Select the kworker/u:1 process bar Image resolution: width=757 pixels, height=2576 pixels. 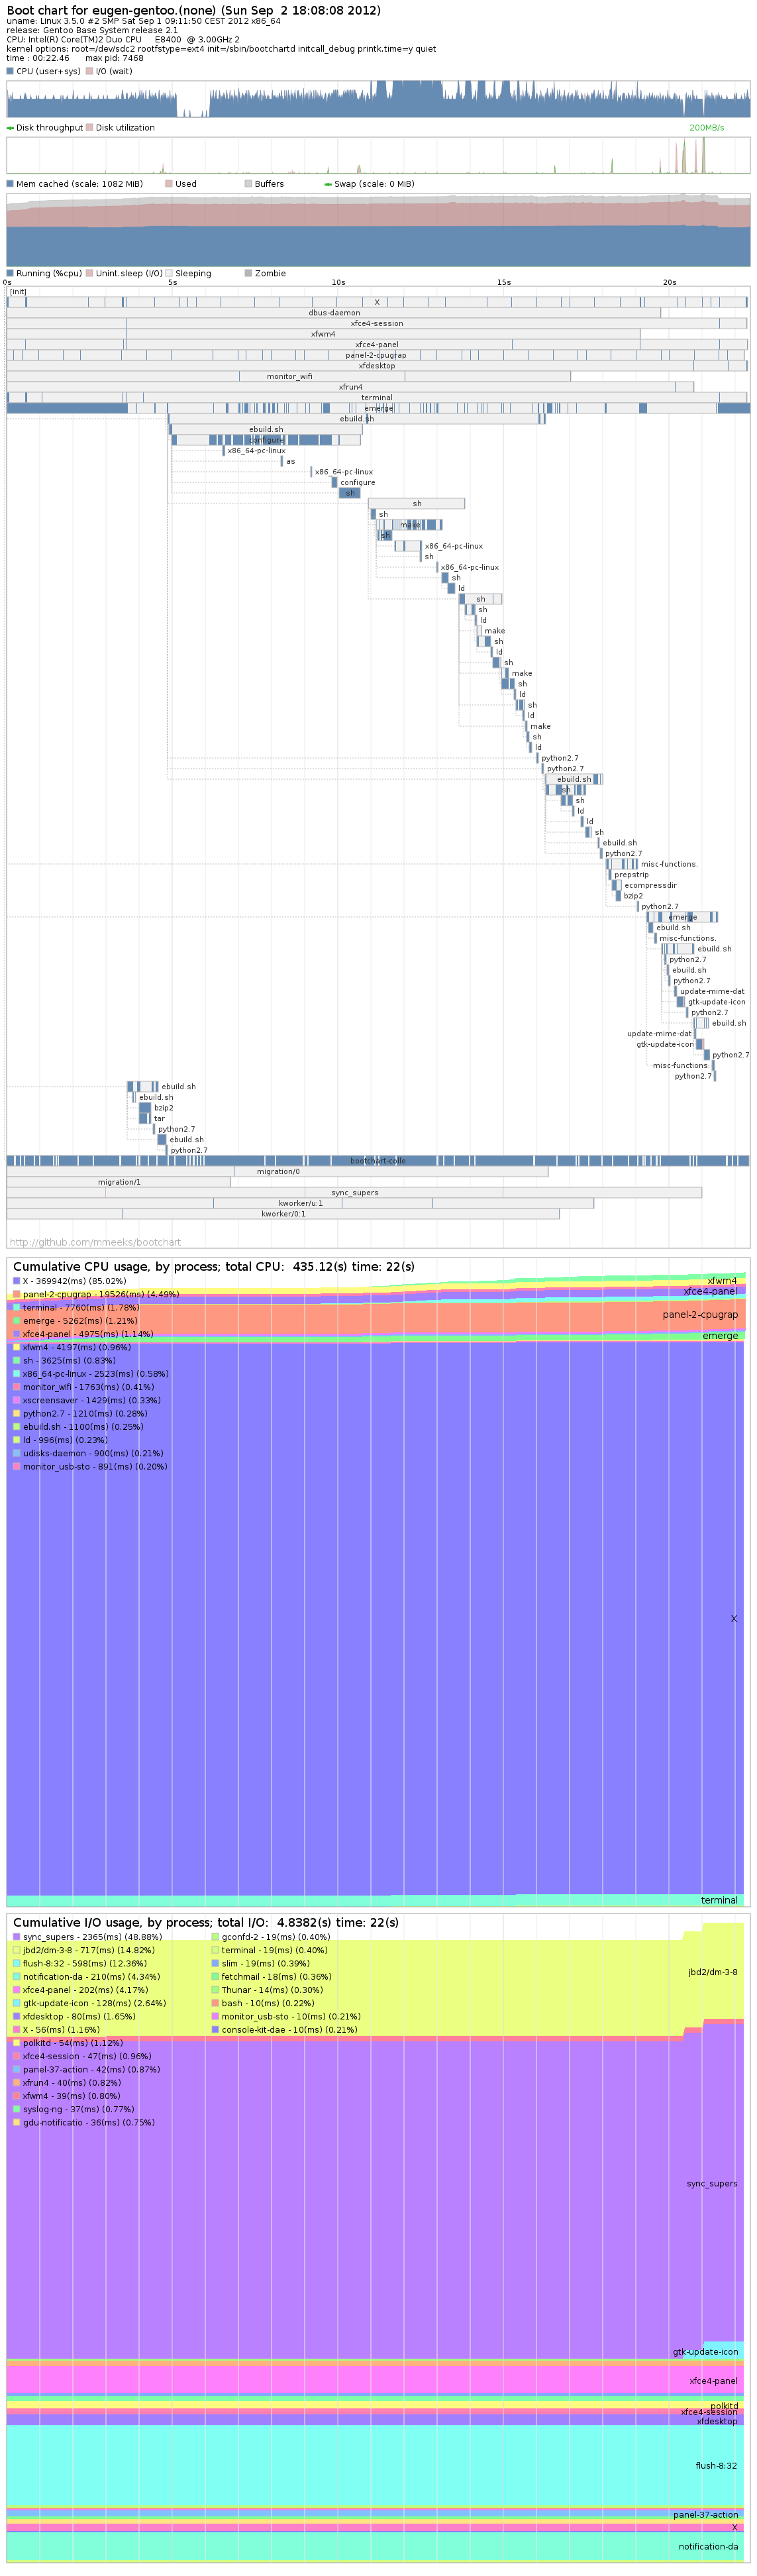300,1203
